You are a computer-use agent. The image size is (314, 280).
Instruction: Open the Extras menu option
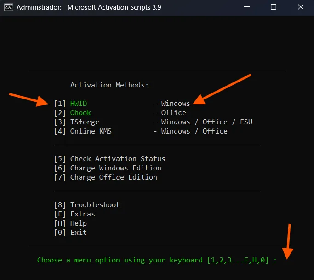82,214
